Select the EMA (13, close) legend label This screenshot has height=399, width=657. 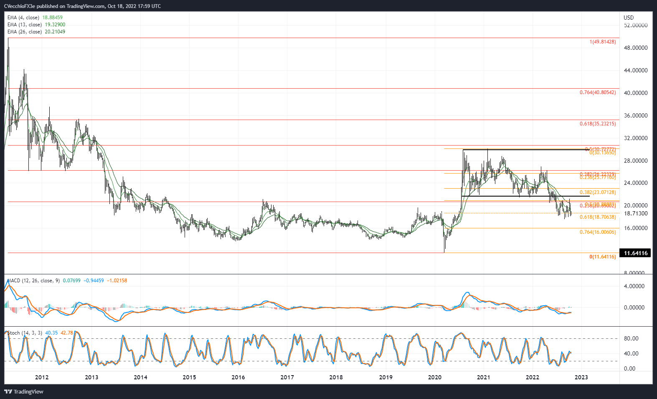pos(25,25)
